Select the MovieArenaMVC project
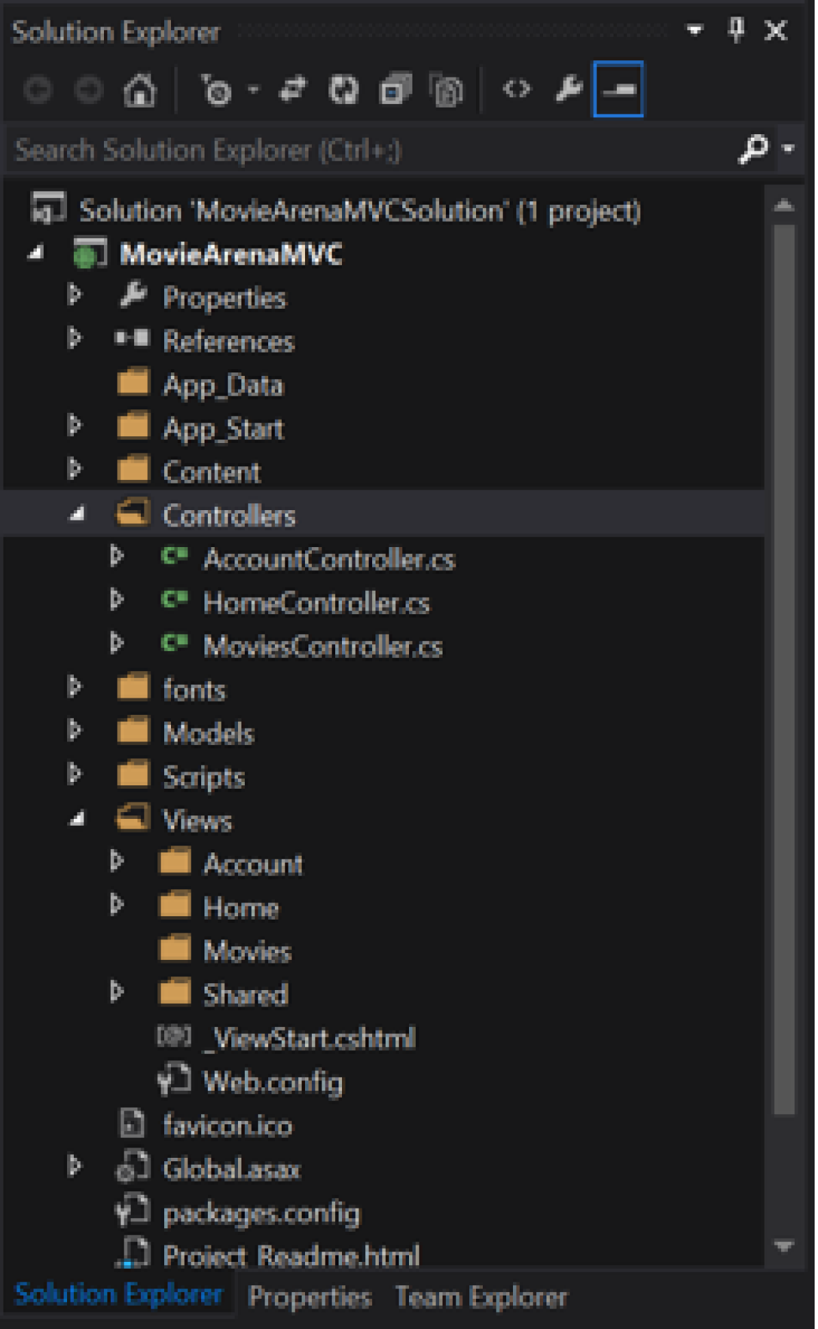 click(232, 254)
